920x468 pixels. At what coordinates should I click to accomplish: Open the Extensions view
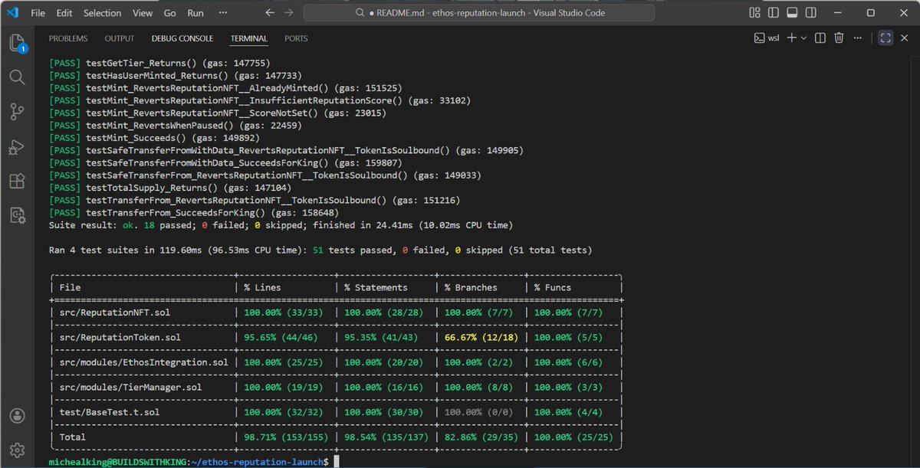[17, 182]
